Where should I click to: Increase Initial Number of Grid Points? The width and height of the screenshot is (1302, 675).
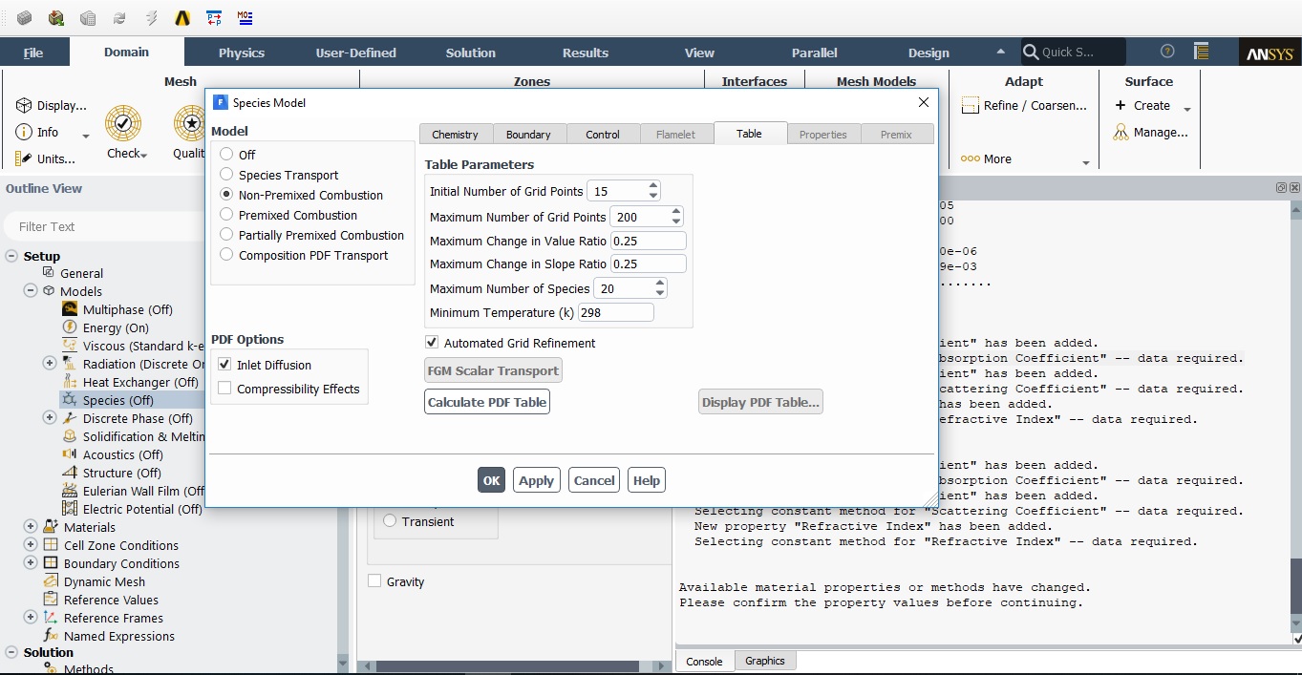pyautogui.click(x=653, y=186)
